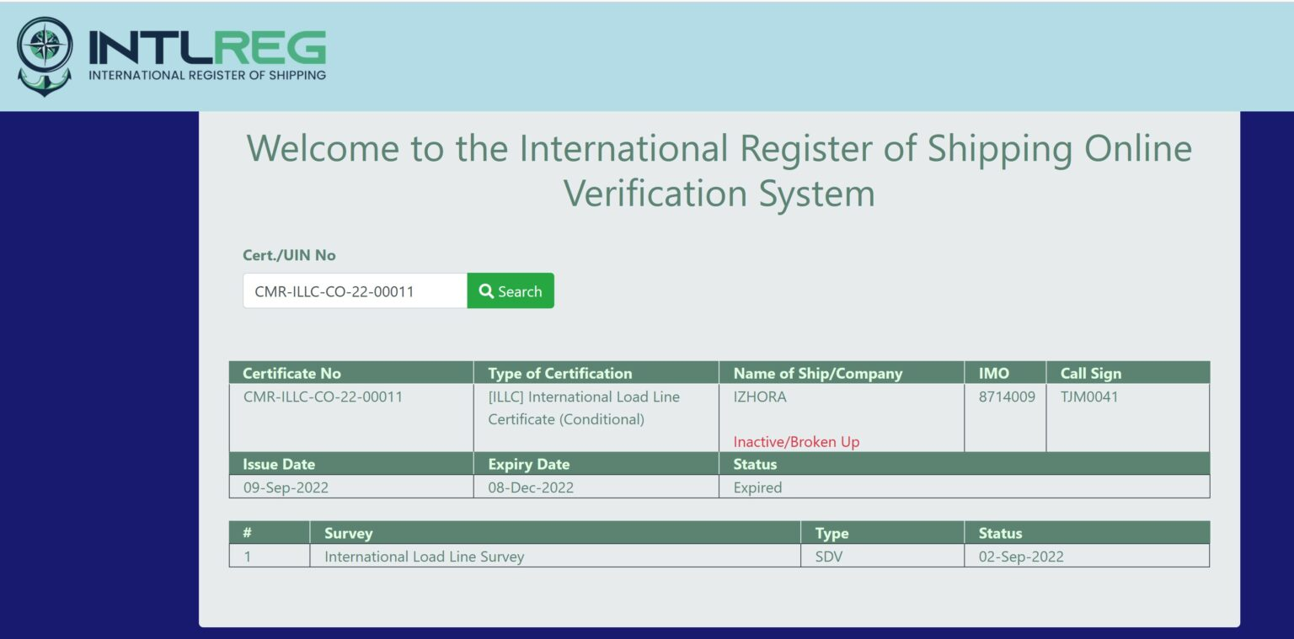The height and width of the screenshot is (639, 1294).
Task: Select IMO number 8714009
Action: click(1006, 397)
